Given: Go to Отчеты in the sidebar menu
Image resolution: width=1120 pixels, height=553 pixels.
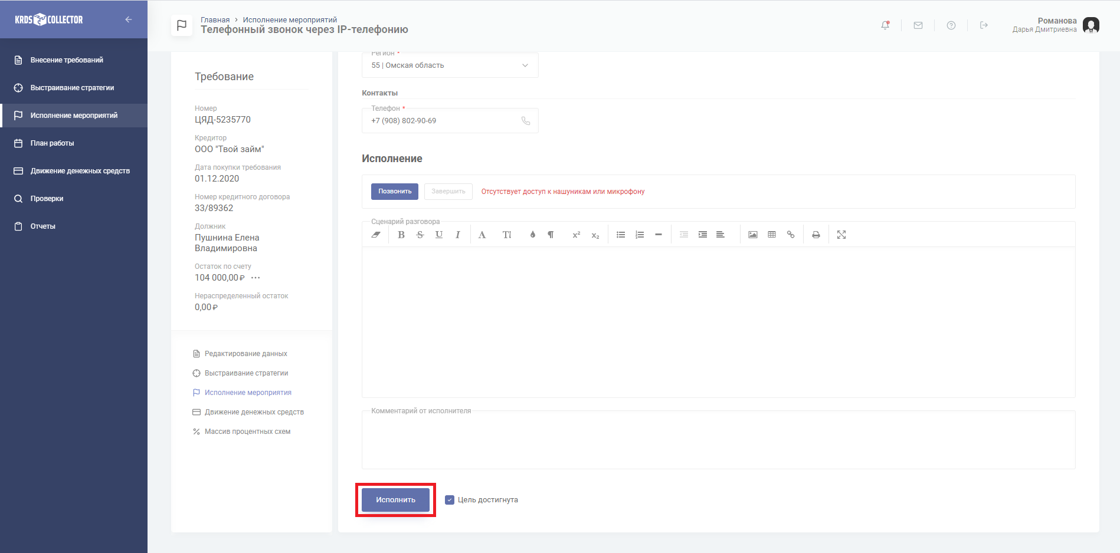Looking at the screenshot, I should coord(42,226).
